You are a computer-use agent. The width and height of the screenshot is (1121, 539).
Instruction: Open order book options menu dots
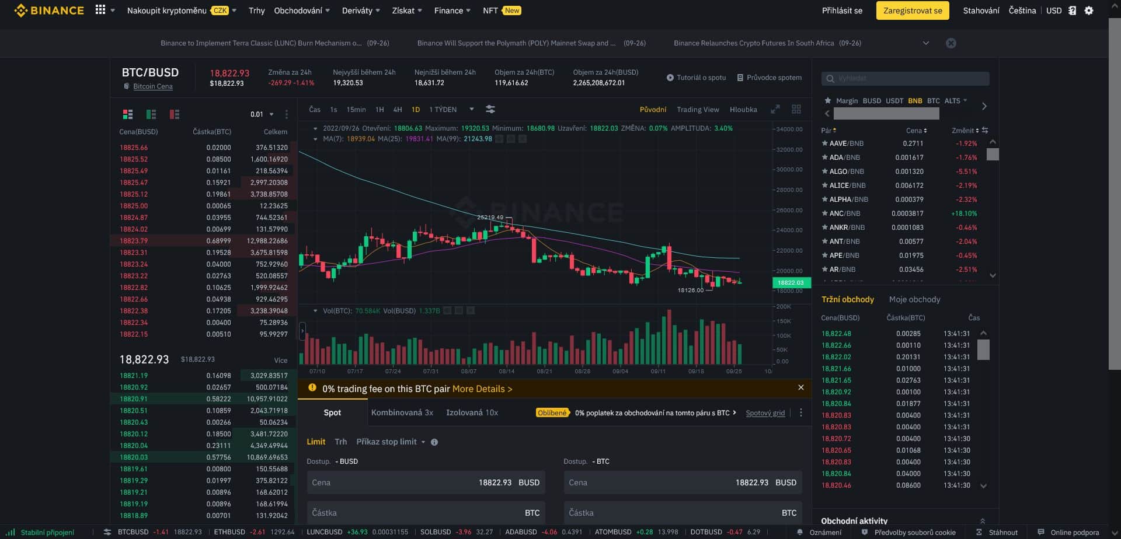[286, 114]
